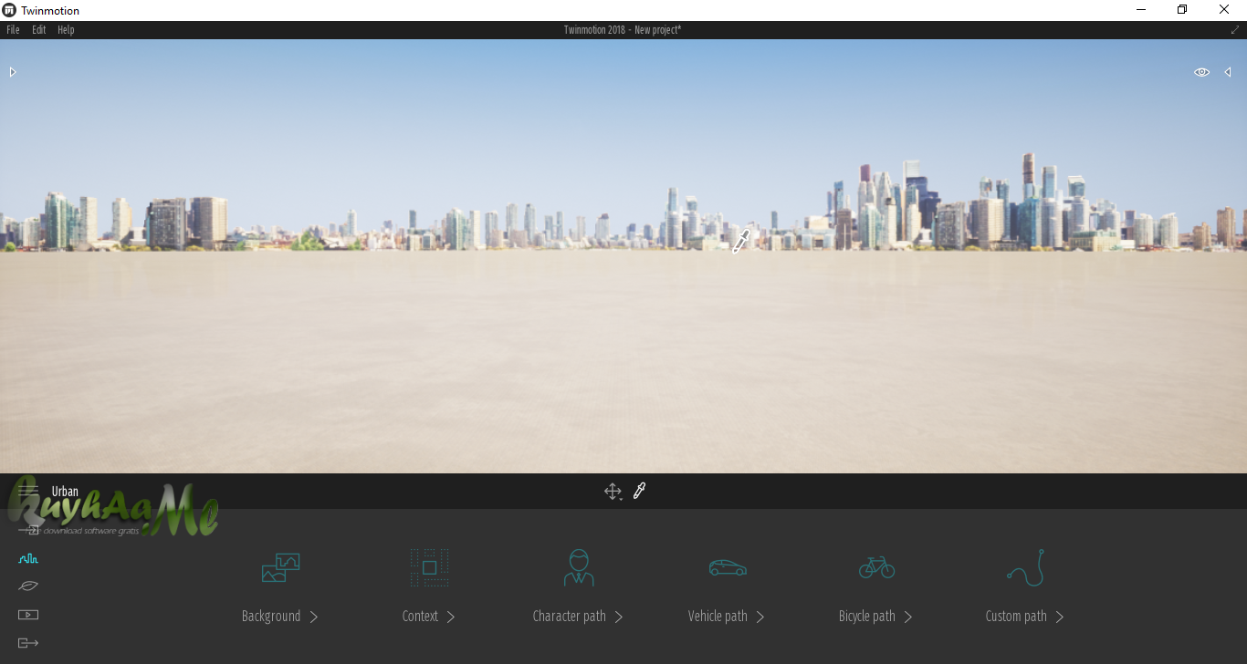Select the move/translate gizmo tool

click(x=613, y=492)
